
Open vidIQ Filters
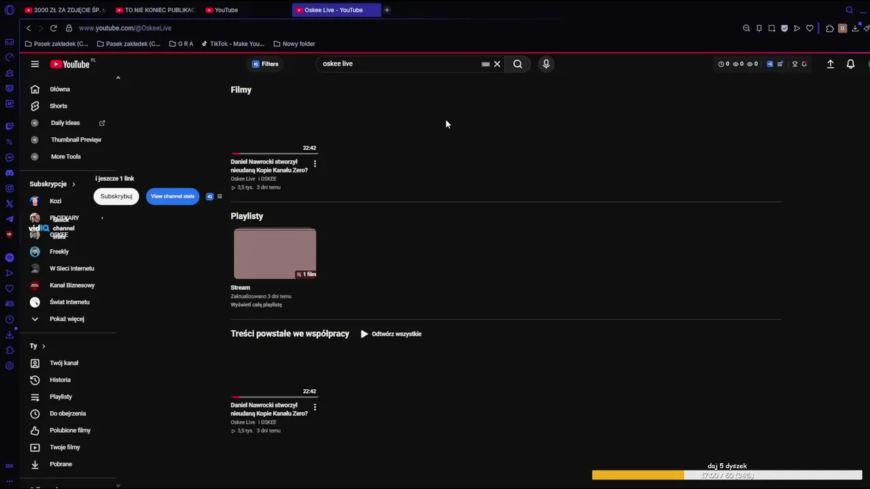[x=265, y=64]
